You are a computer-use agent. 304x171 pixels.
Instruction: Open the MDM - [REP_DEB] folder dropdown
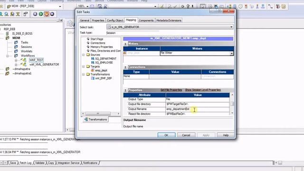click(60, 6)
